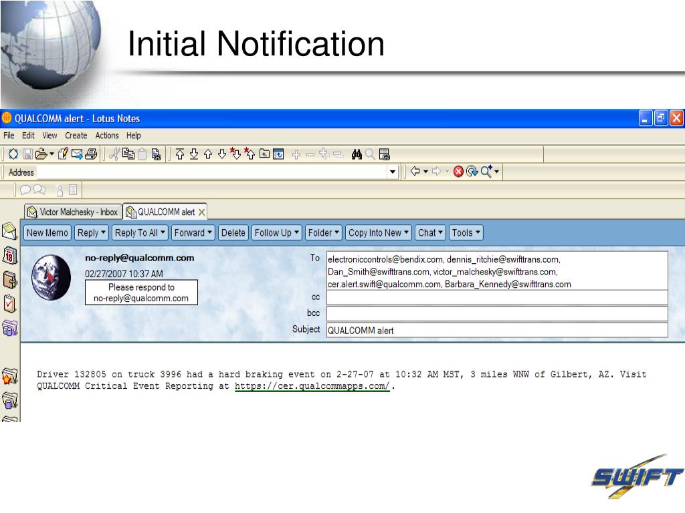This screenshot has height=513, width=685.
Task: Open the Search magnifier dropdown arrow
Action: (x=497, y=172)
